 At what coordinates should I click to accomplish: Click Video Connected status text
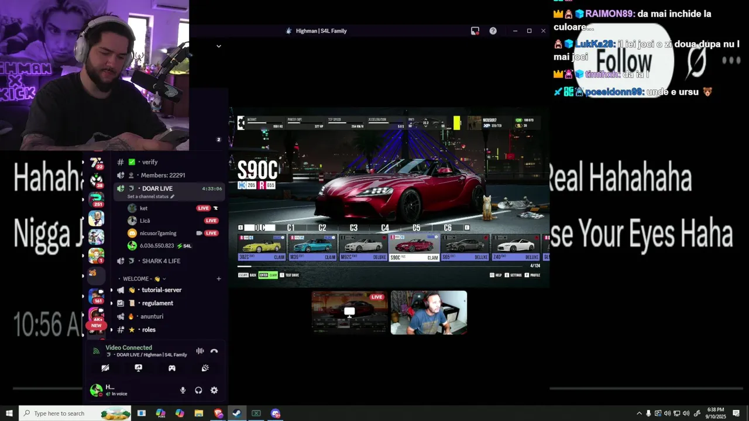[x=129, y=347]
